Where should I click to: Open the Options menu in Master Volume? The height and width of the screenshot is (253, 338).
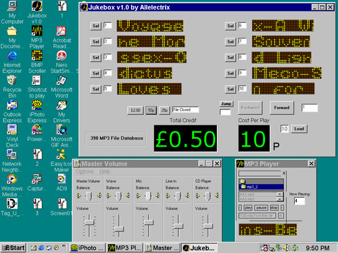(x=84, y=171)
